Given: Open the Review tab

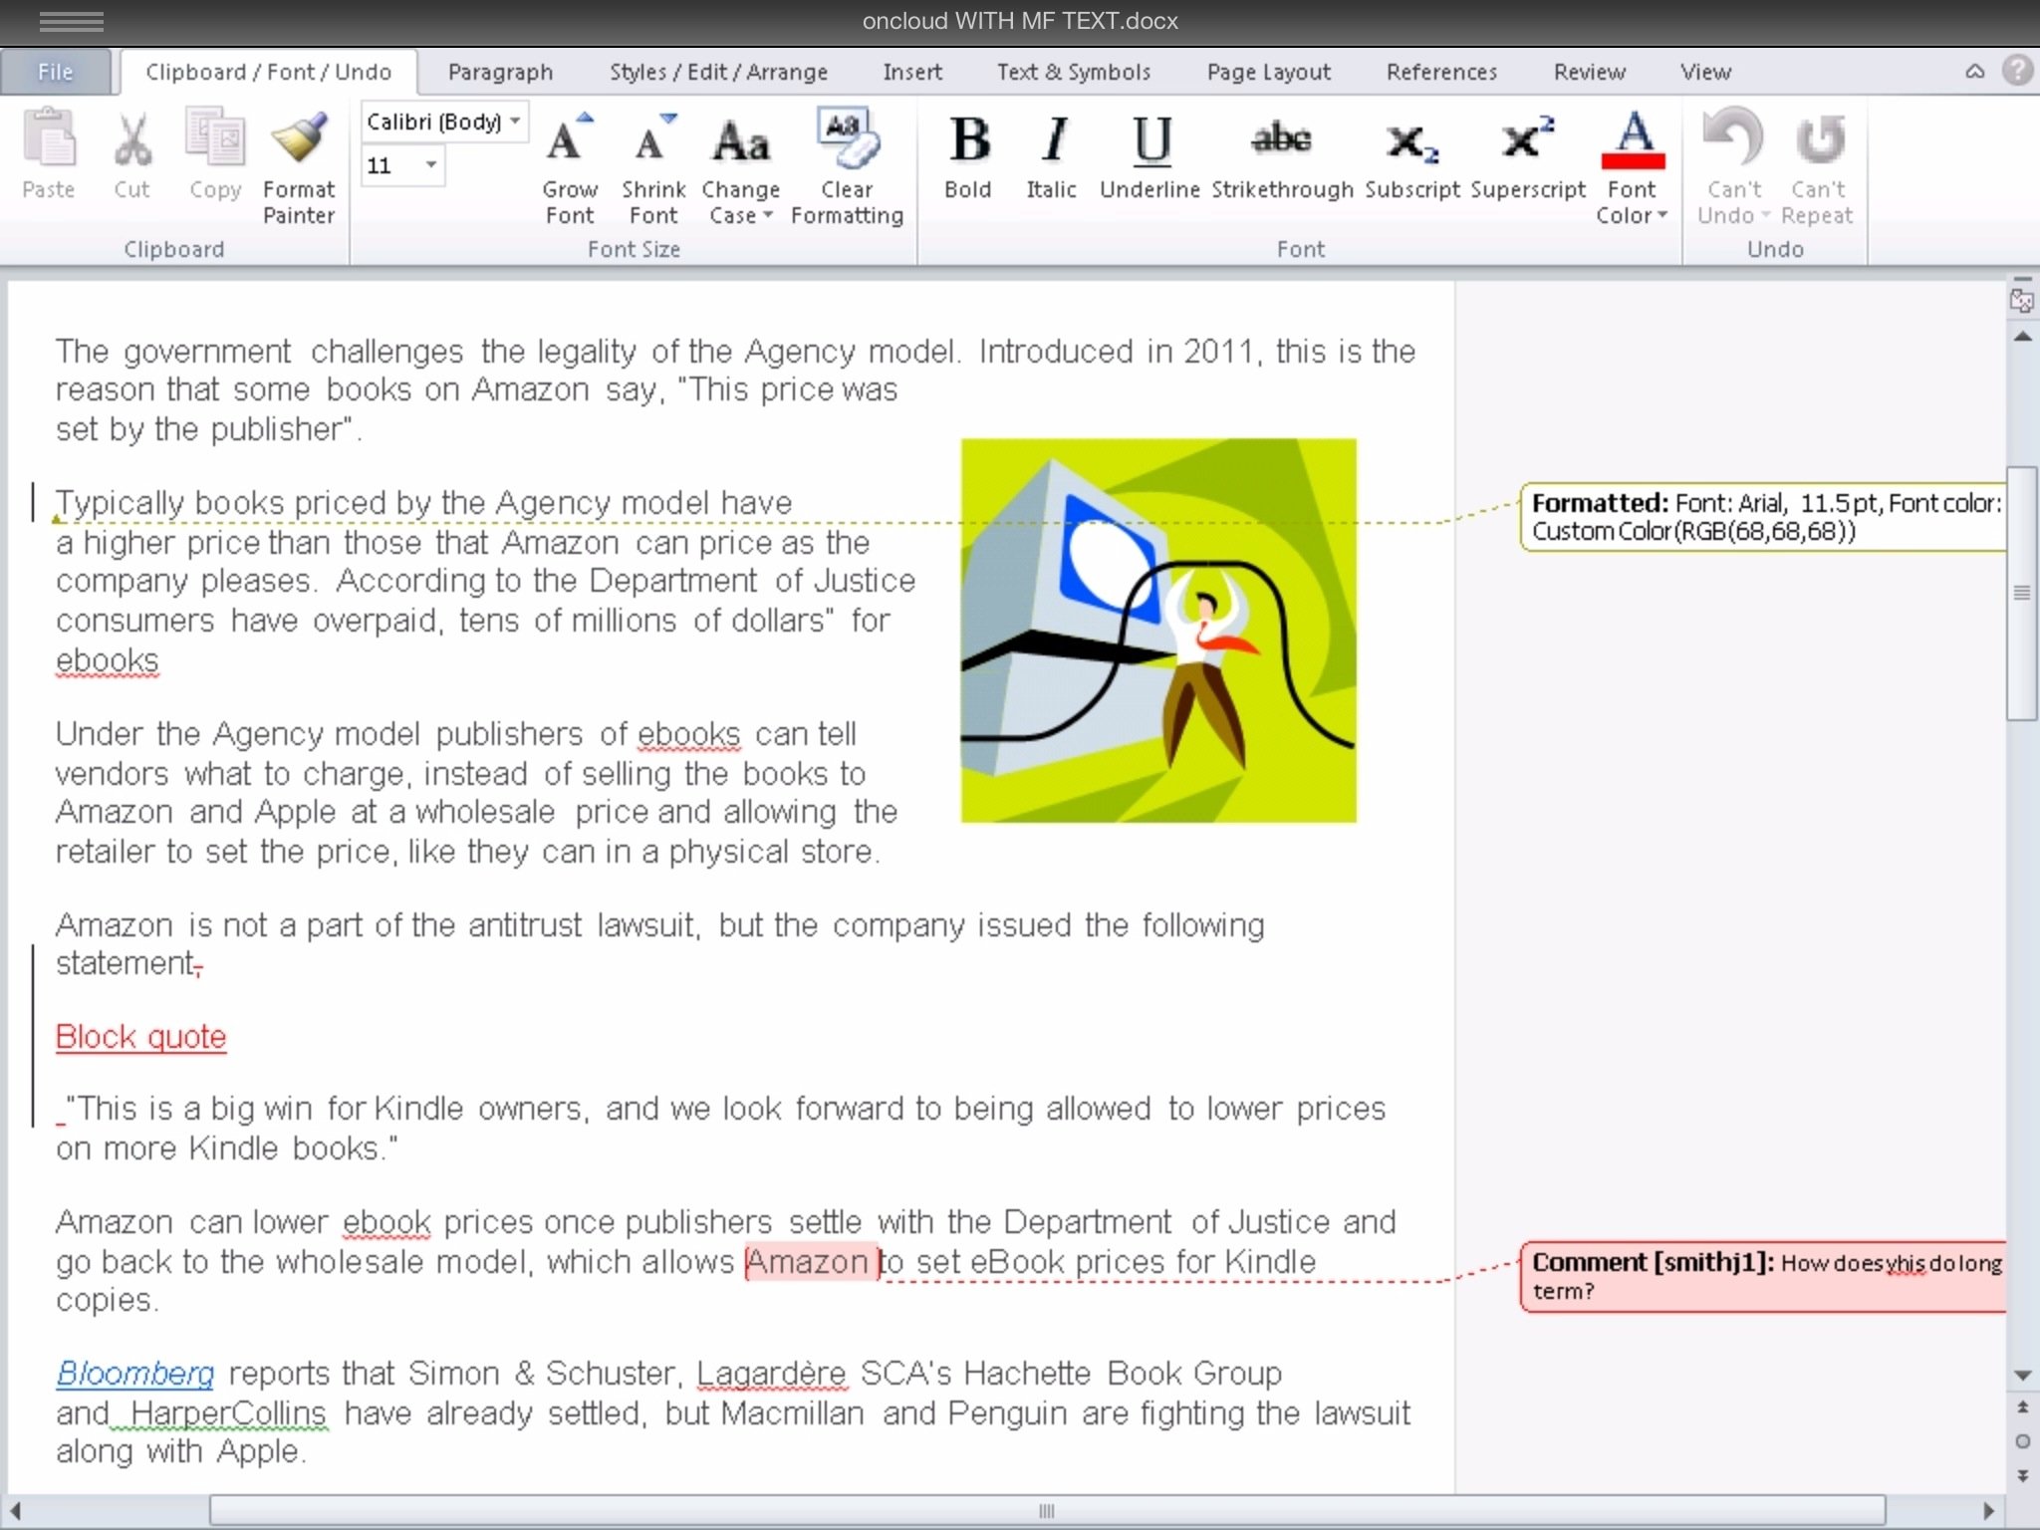Looking at the screenshot, I should 1589,72.
